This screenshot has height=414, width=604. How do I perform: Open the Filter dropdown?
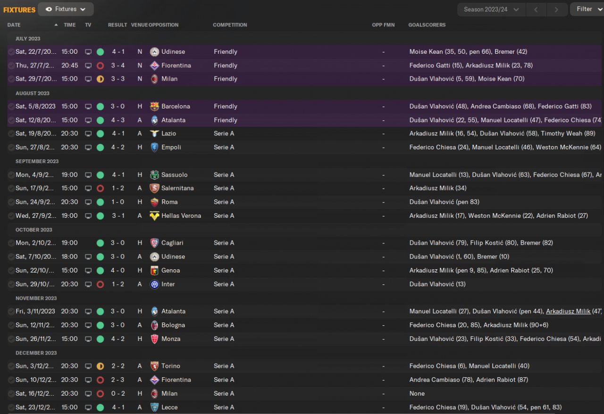click(587, 9)
